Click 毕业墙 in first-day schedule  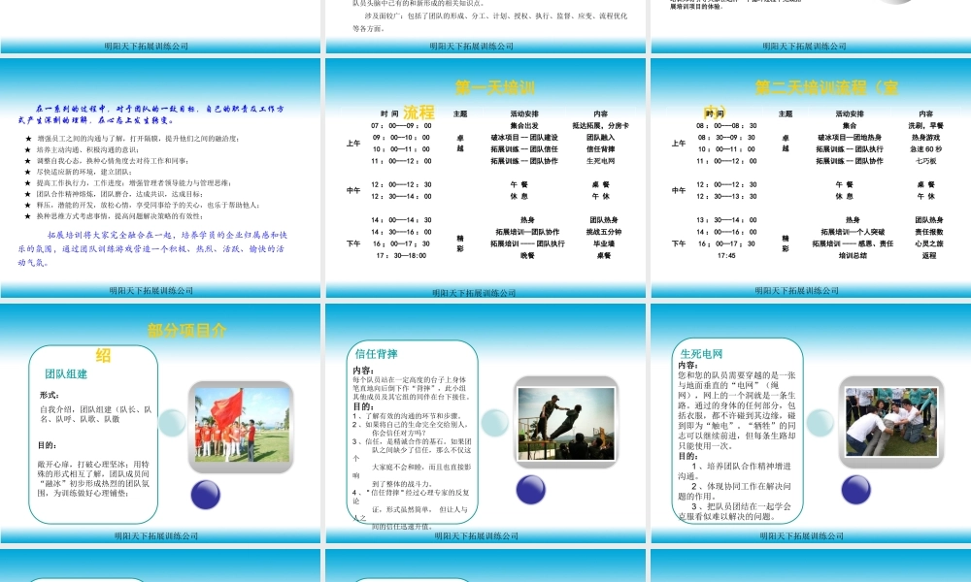[x=600, y=243]
